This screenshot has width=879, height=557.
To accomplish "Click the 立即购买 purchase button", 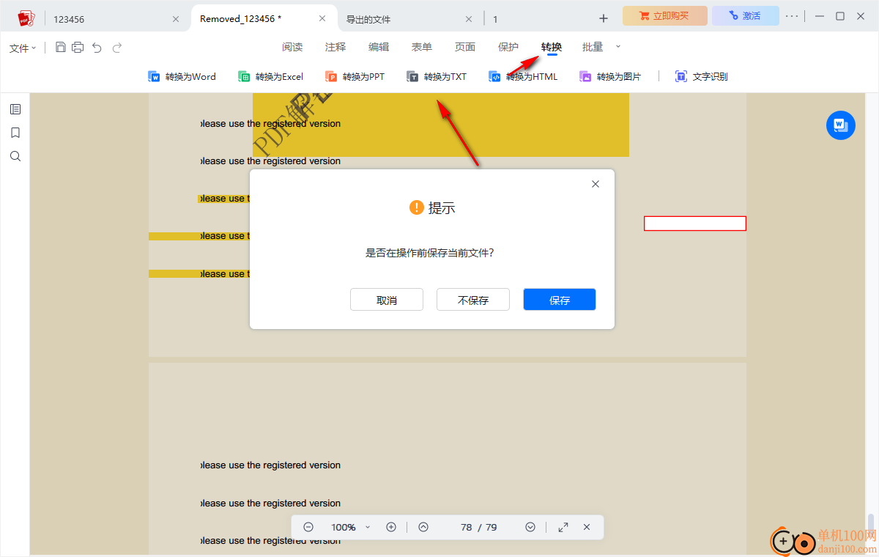I will tap(665, 16).
